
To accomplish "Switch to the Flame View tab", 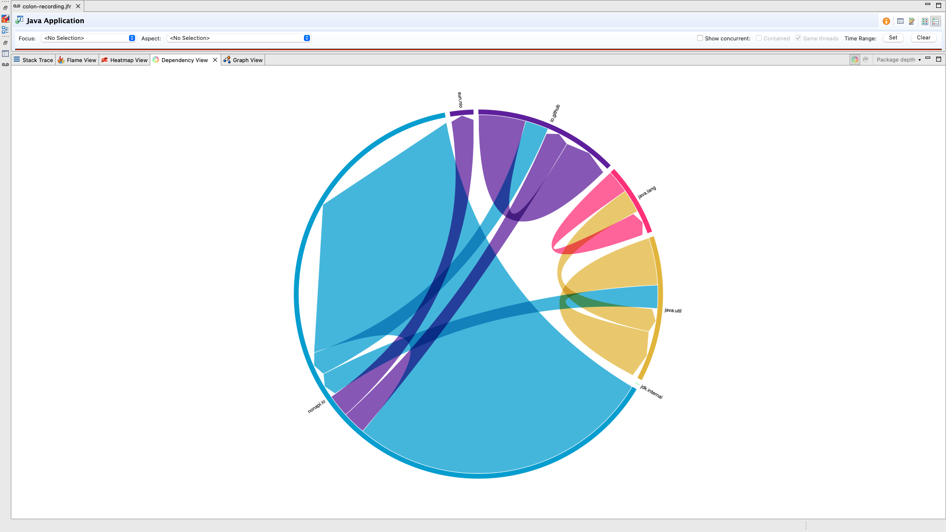I will click(x=77, y=60).
